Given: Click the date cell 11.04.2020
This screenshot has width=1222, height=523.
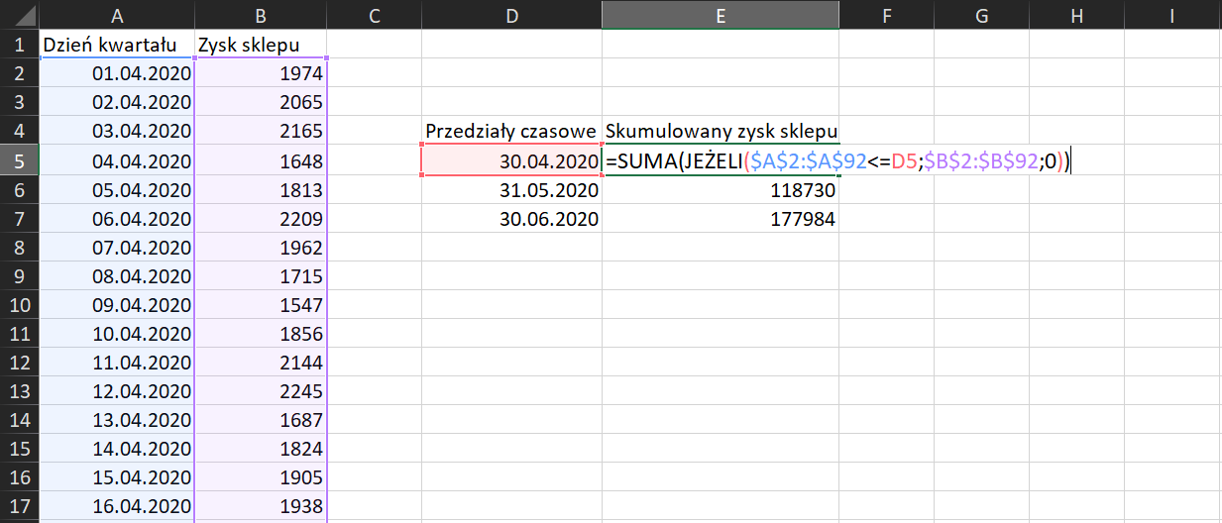Looking at the screenshot, I should (x=117, y=363).
